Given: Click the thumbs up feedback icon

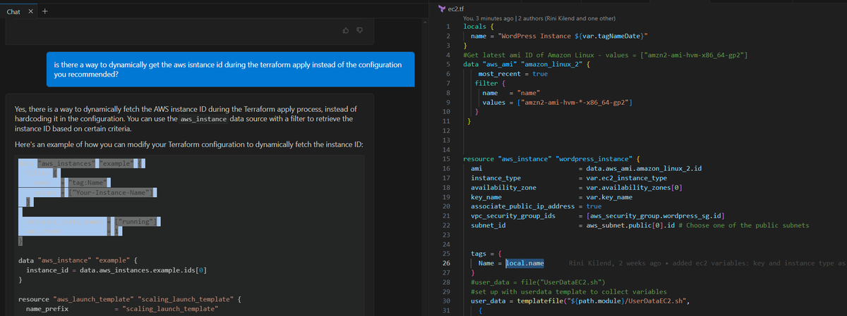Looking at the screenshot, I should point(345,30).
